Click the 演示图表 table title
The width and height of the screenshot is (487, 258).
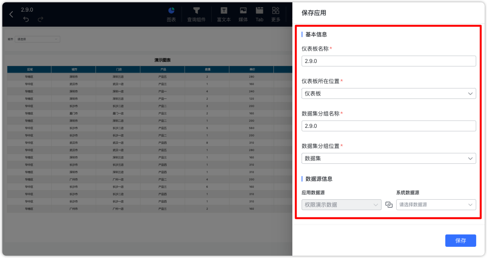[x=163, y=60]
